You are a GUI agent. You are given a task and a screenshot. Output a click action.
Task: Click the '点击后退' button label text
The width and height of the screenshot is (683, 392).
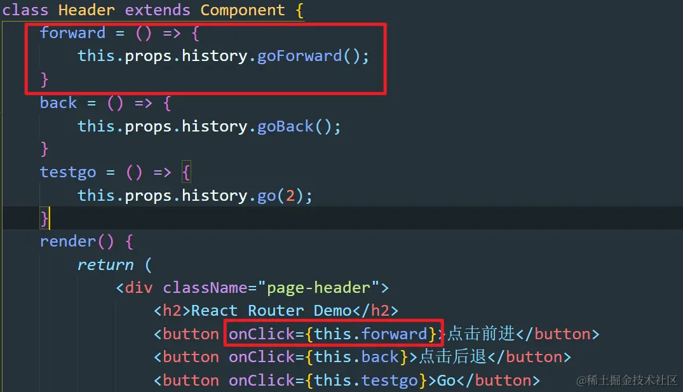tap(453, 356)
